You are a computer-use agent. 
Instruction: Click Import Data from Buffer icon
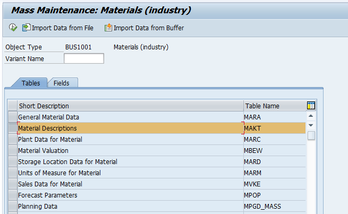[108, 28]
